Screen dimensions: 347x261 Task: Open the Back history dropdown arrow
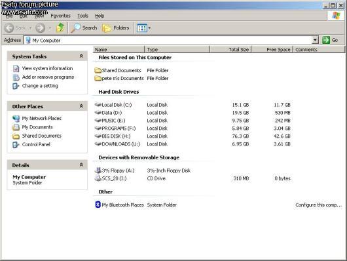[30, 28]
